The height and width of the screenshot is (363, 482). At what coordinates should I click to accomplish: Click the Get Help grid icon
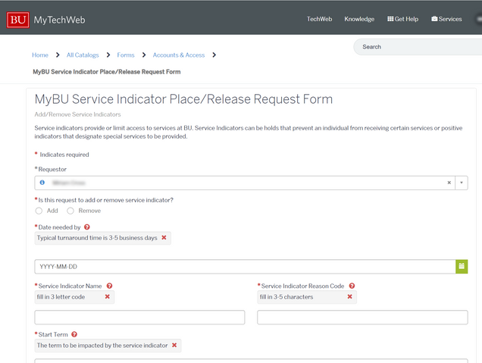[x=390, y=19]
